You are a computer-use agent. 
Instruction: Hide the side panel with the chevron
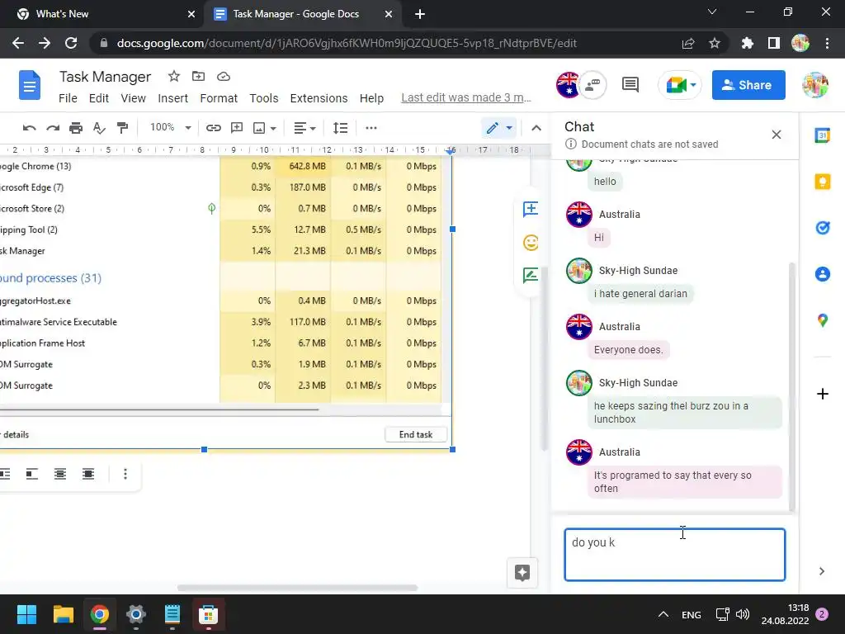(x=821, y=571)
